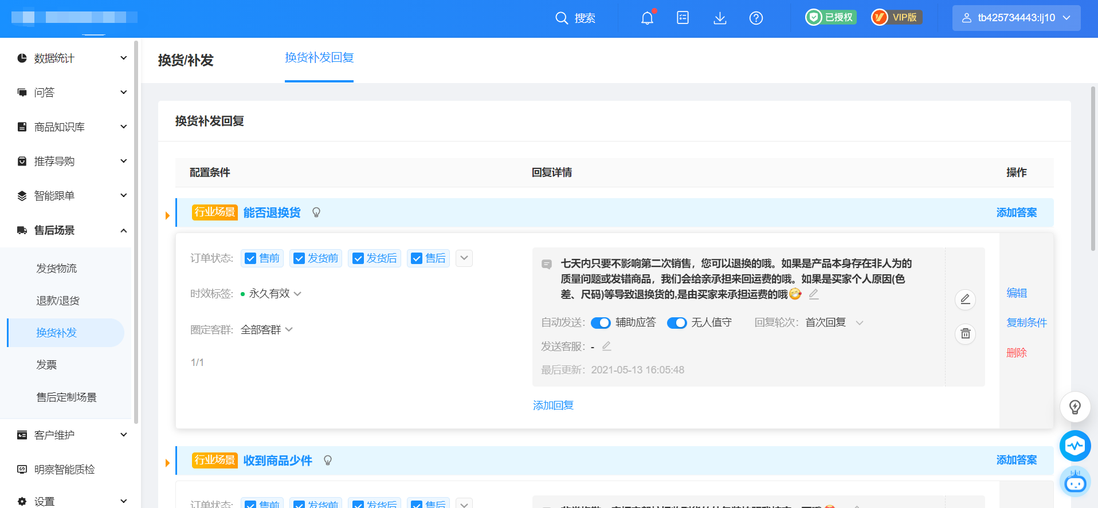This screenshot has height=508, width=1098.
Task: Open the task list icon in header
Action: (683, 18)
